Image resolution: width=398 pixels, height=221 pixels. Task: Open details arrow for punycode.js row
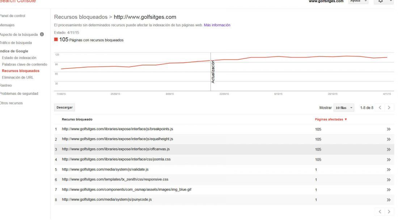(x=388, y=200)
